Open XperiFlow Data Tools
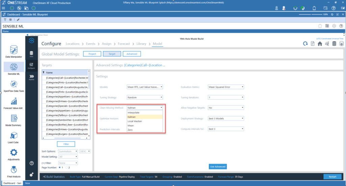Viewport: 346px width, 186px height. [x=14, y=86]
